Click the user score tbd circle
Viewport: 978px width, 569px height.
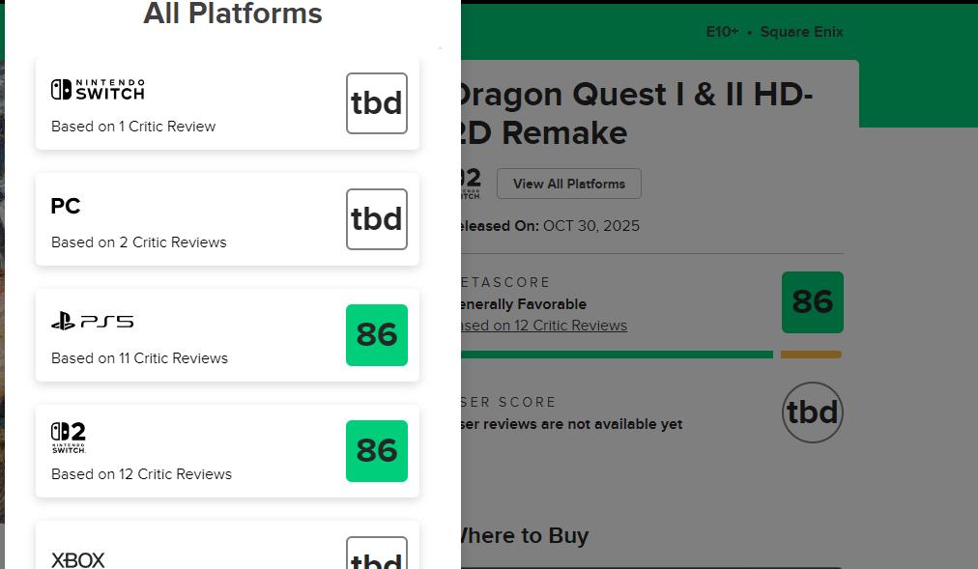(812, 413)
